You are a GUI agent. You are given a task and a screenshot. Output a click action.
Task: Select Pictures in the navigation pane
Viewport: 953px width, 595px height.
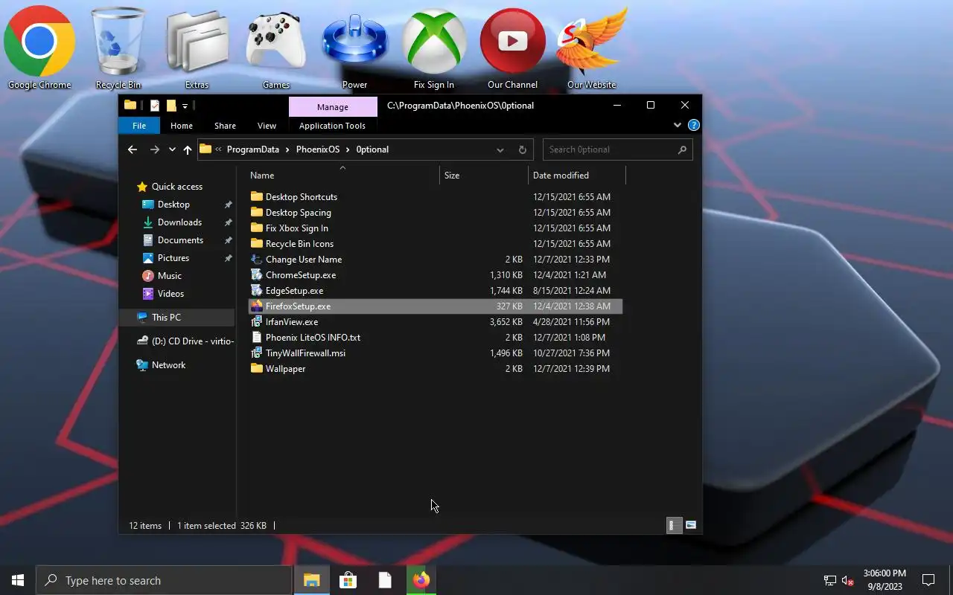[x=173, y=258]
